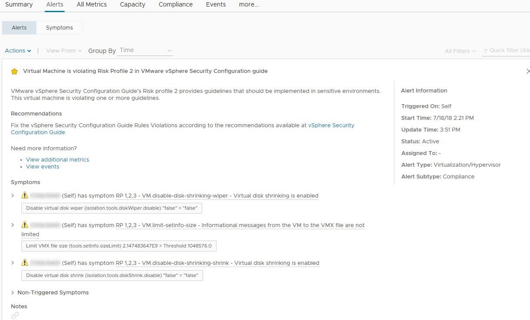Viewport: 530px width, 320px height.
Task: Click the Update Time 3:51 PM text
Action: point(430,130)
